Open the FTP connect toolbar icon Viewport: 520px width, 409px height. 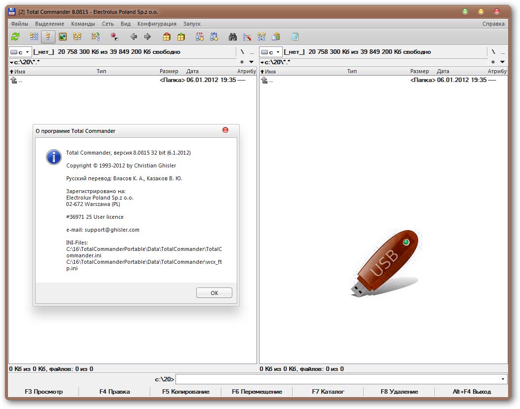[200, 37]
